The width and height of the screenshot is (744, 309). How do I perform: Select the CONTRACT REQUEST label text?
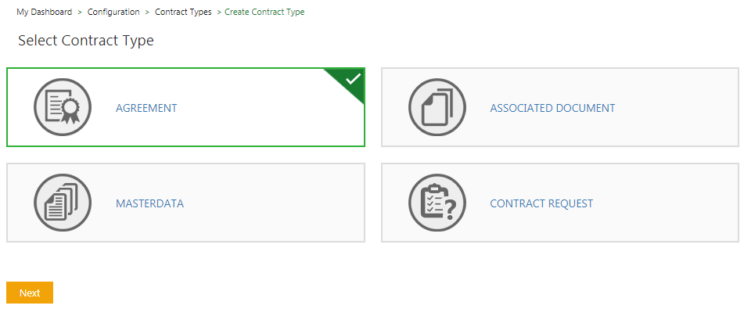541,203
